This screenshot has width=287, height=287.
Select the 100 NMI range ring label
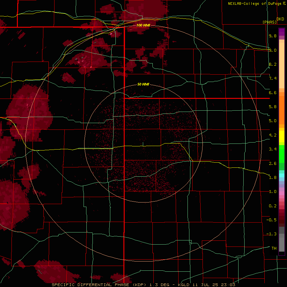click(x=143, y=25)
